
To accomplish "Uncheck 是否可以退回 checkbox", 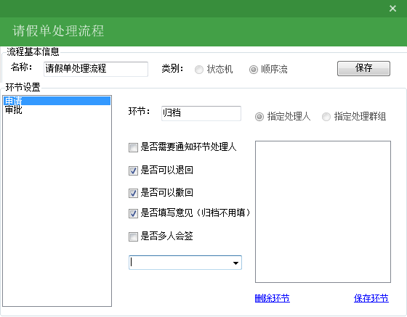I will [x=133, y=170].
